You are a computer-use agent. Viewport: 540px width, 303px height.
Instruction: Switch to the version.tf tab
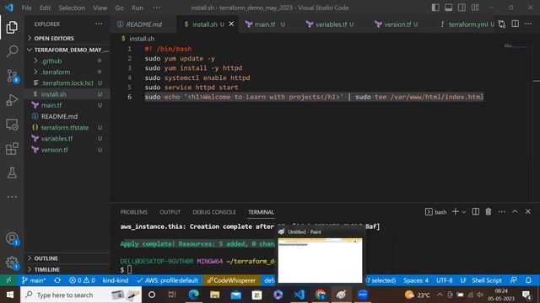pos(397,24)
